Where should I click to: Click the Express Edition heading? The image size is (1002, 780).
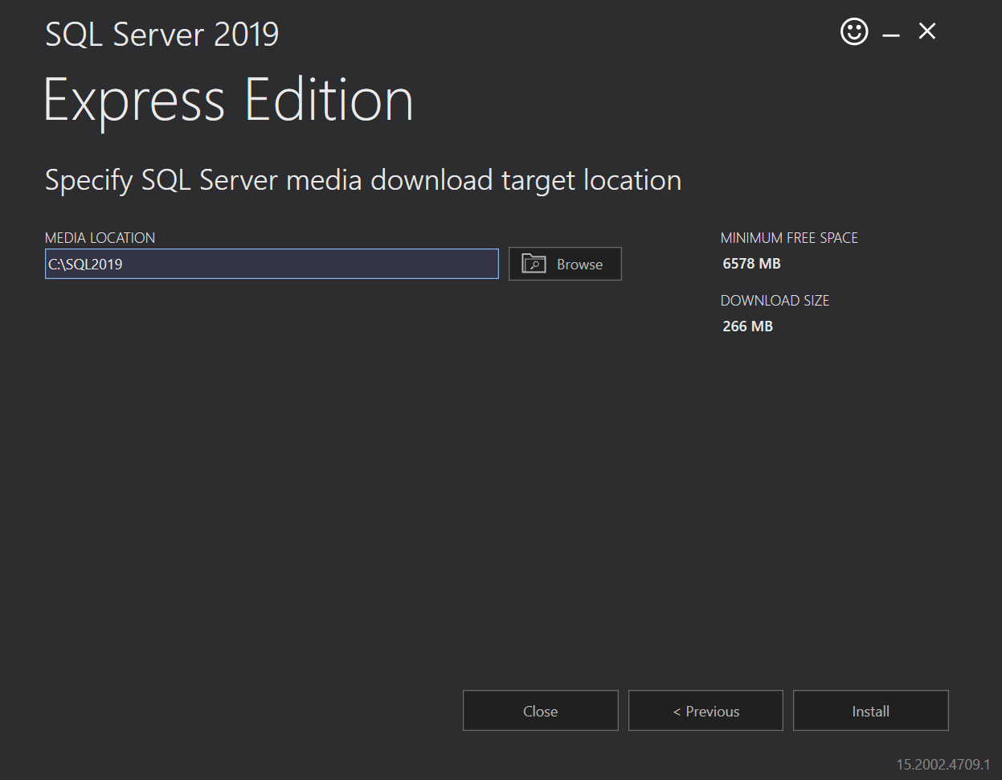(228, 101)
